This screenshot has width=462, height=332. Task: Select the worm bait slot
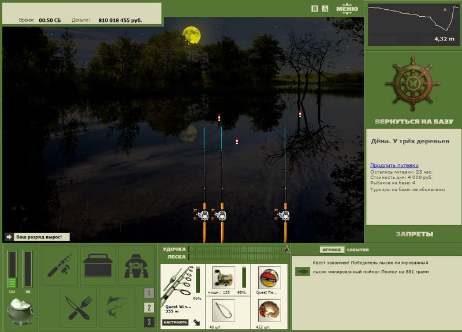click(x=269, y=310)
